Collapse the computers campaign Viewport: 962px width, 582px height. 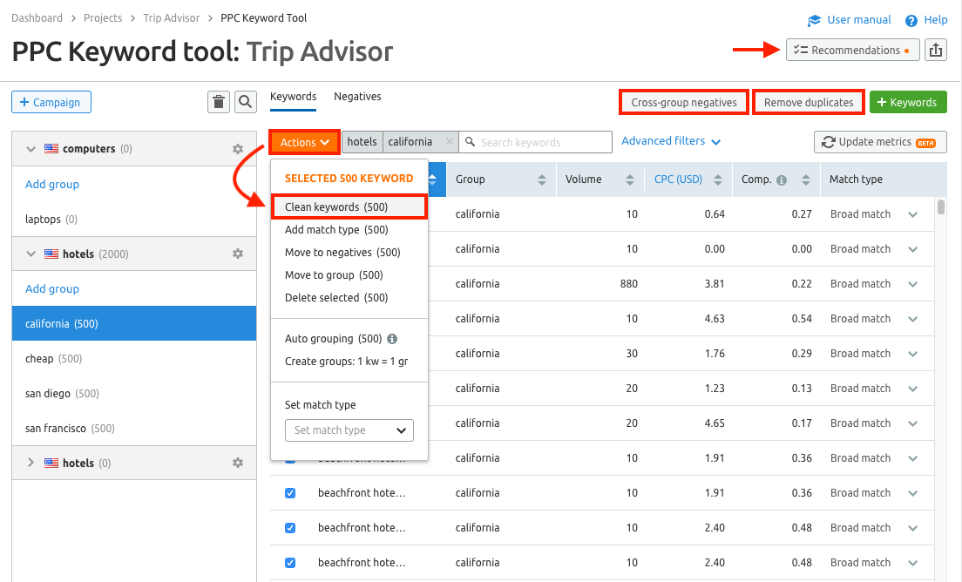coord(30,149)
